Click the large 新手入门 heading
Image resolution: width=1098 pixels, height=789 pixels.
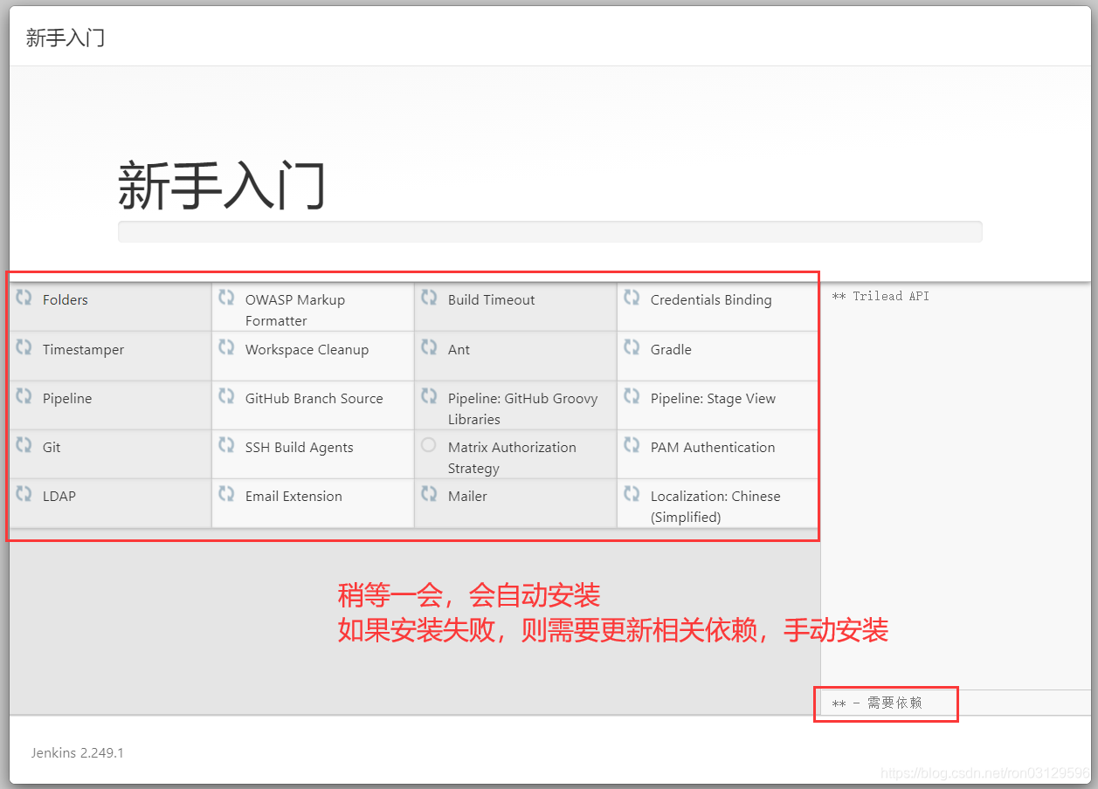(222, 185)
